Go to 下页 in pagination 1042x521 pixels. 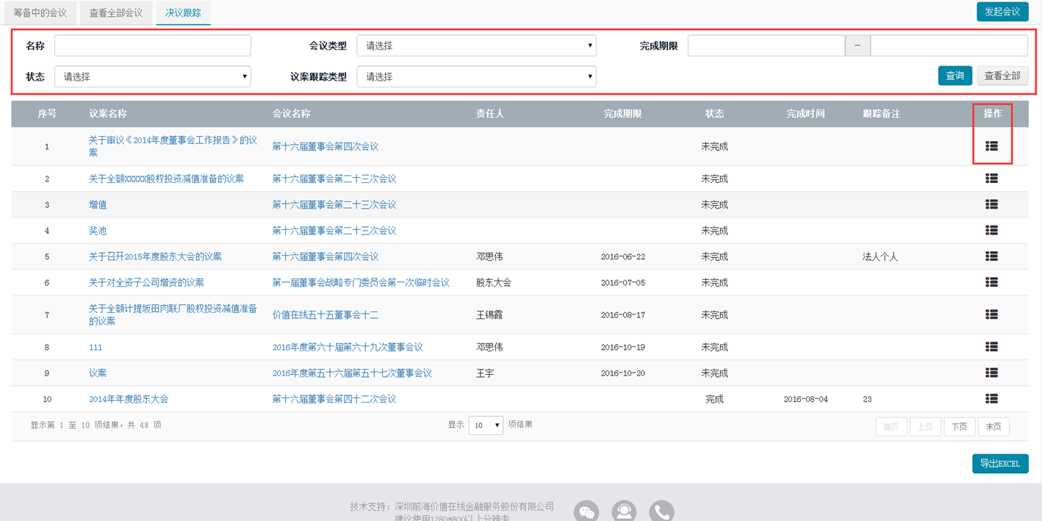point(960,426)
